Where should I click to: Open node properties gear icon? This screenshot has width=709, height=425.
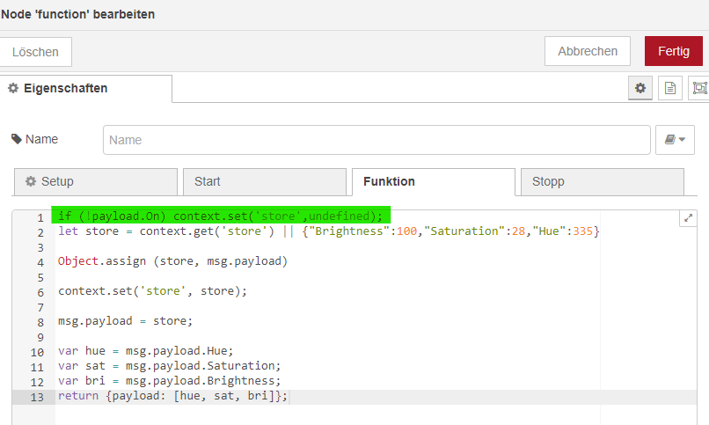[x=640, y=88]
